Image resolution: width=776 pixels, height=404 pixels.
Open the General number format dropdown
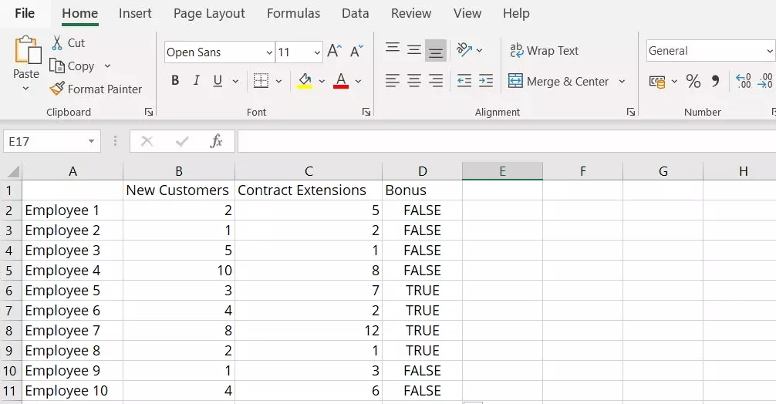click(770, 51)
